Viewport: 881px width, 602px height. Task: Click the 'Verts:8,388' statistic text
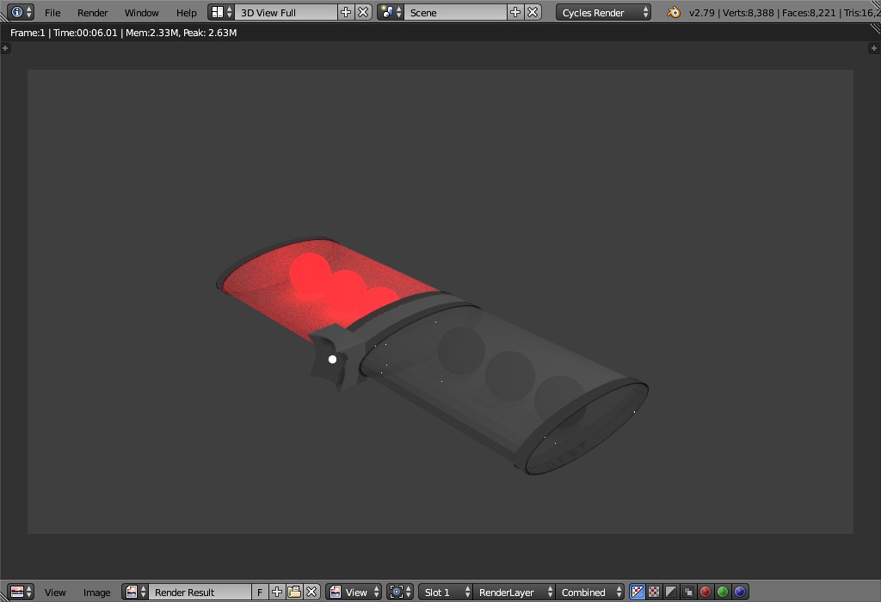748,12
